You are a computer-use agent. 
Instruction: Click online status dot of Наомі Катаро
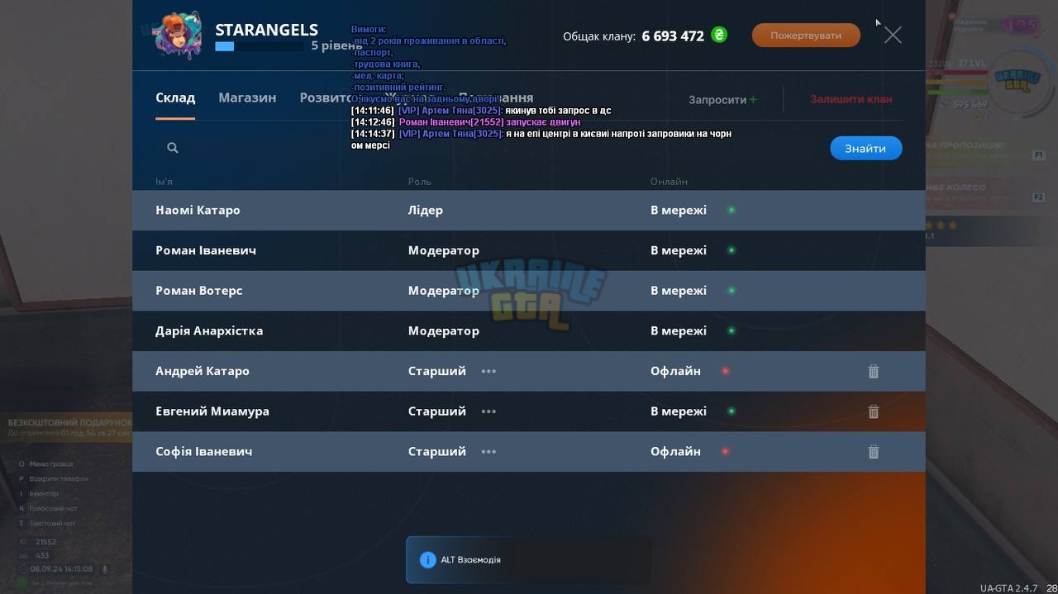point(732,210)
